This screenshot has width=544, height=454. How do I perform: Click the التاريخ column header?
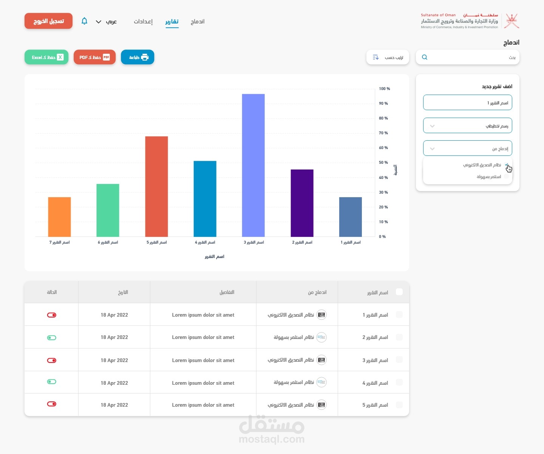pyautogui.click(x=123, y=292)
